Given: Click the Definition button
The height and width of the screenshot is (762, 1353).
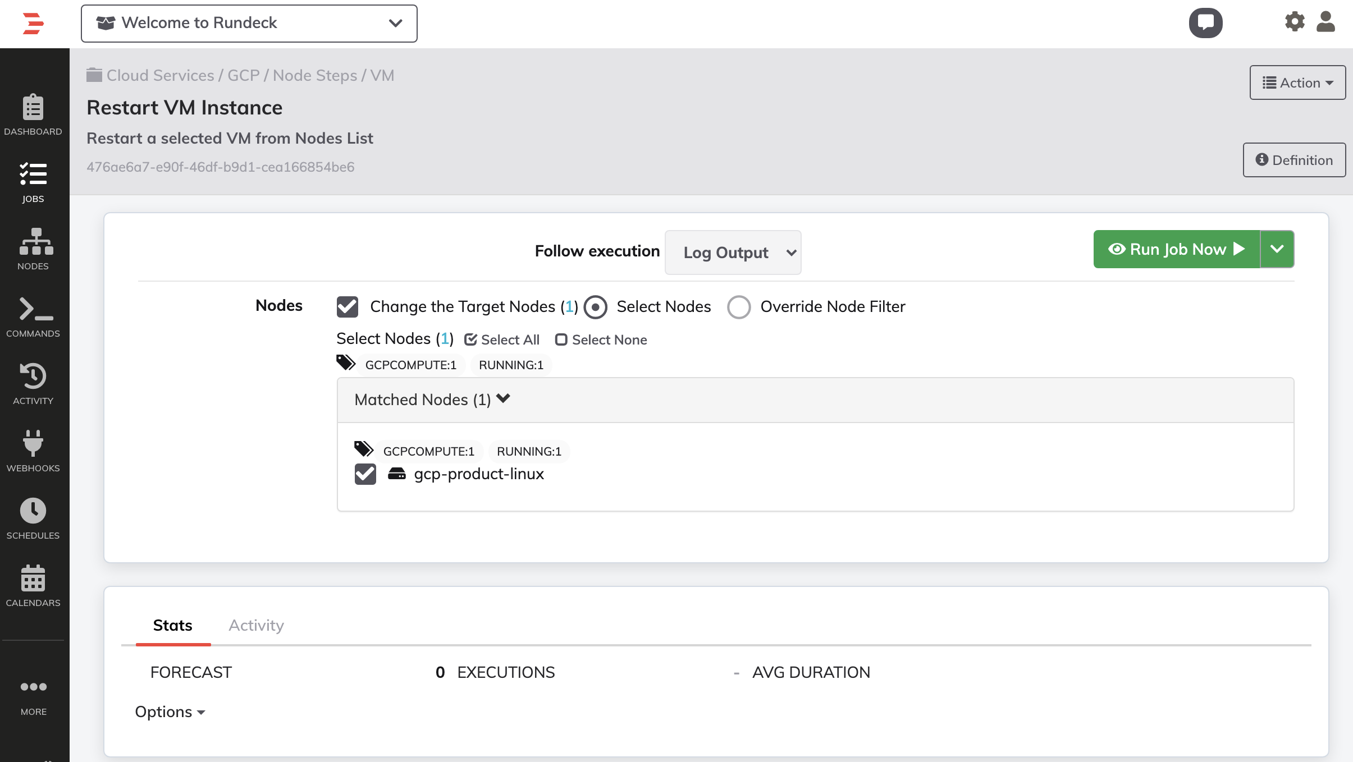Looking at the screenshot, I should [x=1295, y=160].
